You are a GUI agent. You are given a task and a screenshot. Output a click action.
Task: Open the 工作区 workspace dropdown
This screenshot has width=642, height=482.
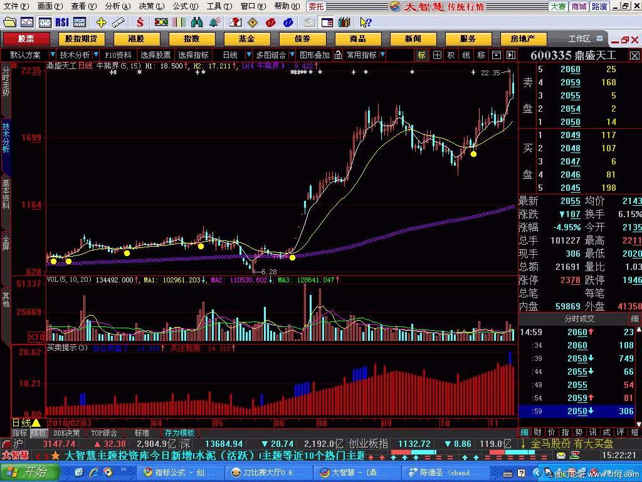pos(599,39)
